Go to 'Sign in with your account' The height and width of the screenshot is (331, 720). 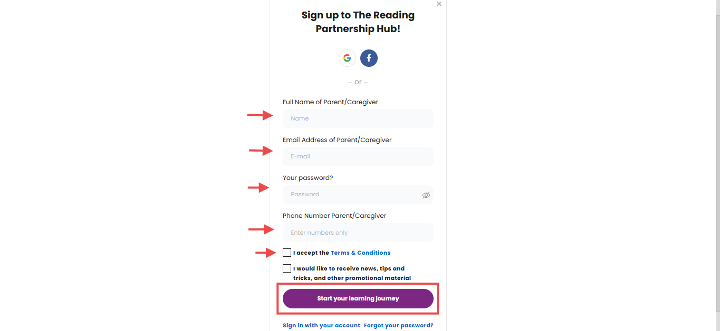(321, 325)
